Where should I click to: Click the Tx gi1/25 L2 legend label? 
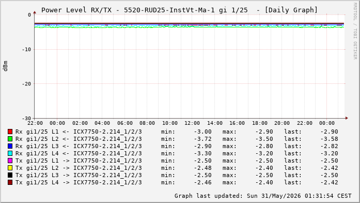79,168
